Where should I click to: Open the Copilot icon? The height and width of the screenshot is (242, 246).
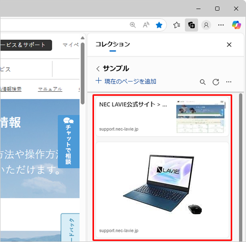pyautogui.click(x=236, y=25)
